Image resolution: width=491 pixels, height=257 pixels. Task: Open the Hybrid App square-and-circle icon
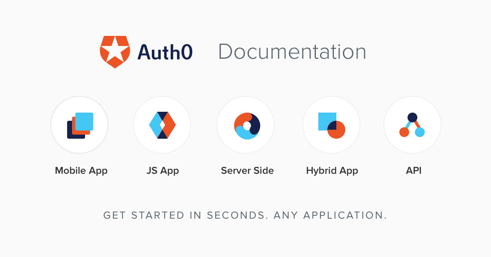click(331, 125)
